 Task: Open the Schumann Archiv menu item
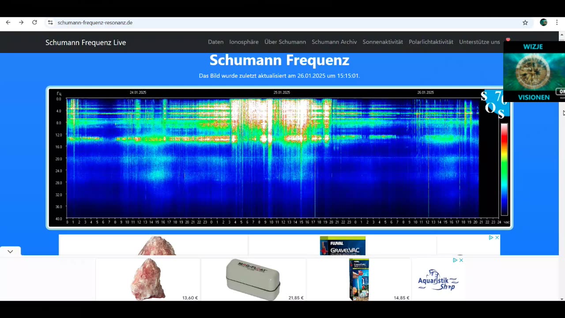coord(334,42)
